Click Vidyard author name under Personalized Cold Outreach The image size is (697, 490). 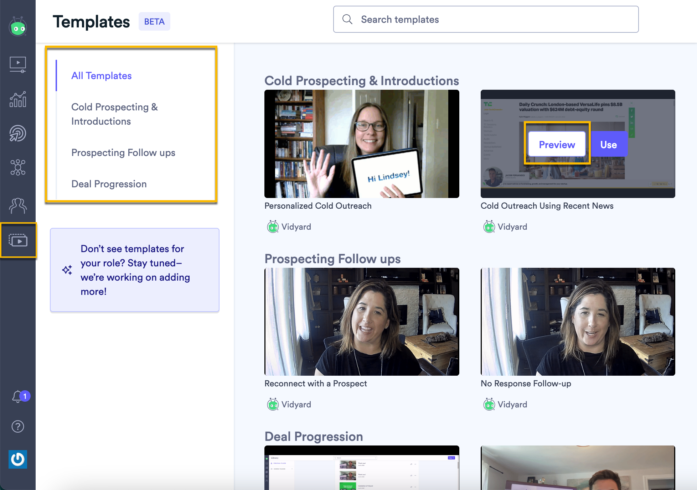point(296,227)
